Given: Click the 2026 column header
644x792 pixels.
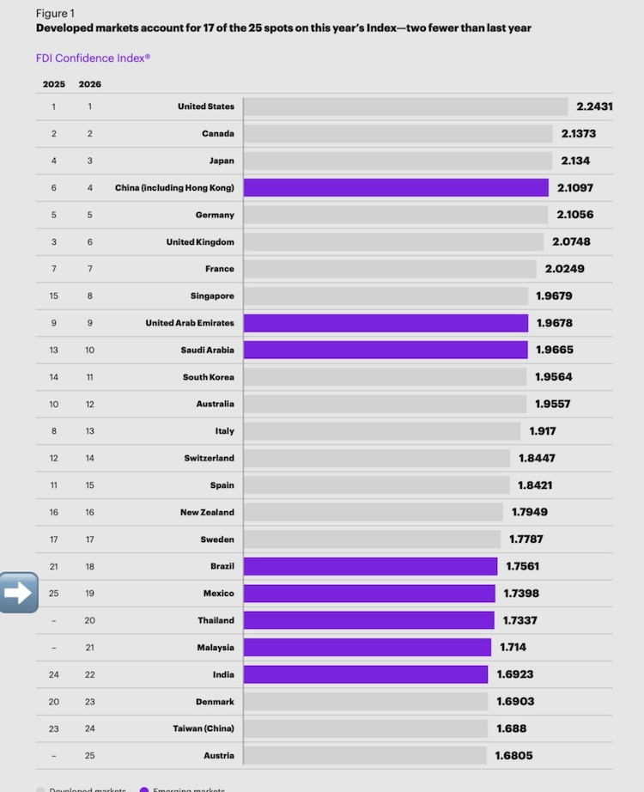Looking at the screenshot, I should tap(89, 84).
